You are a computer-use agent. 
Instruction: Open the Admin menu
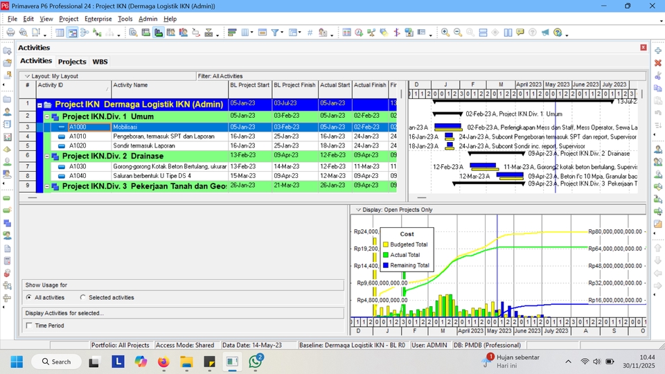(148, 19)
